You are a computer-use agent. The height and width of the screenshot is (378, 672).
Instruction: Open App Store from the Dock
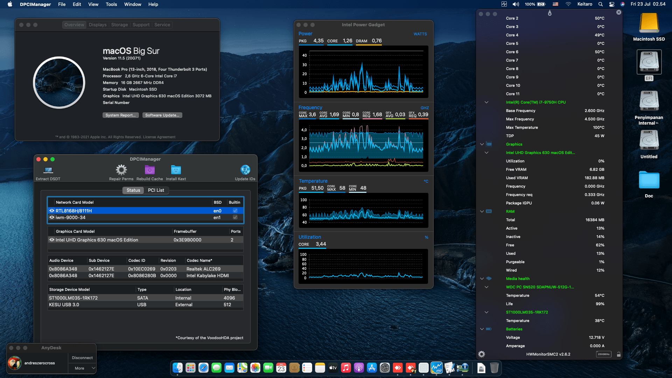[x=372, y=368]
